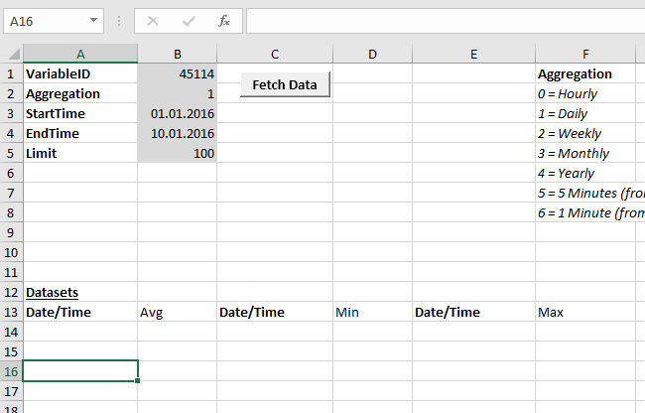645x413 pixels.
Task: Click the Cancel X icon in formula bar
Action: [x=153, y=20]
